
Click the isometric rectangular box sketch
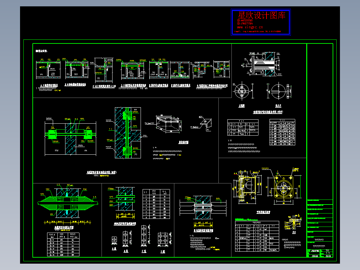(169, 123)
